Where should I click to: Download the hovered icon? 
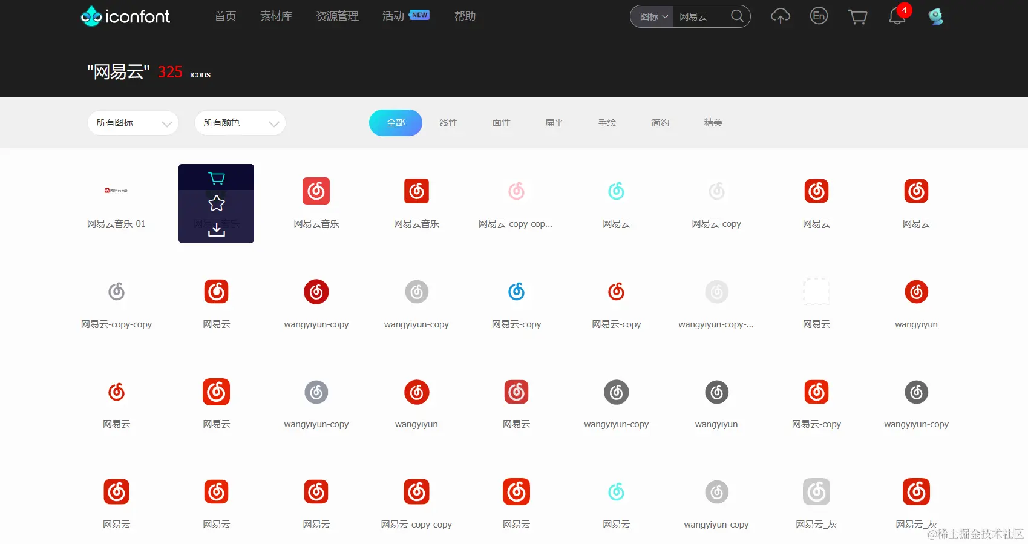click(216, 229)
